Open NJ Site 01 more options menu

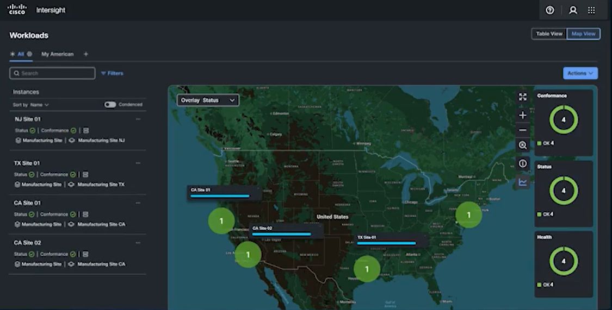click(138, 119)
